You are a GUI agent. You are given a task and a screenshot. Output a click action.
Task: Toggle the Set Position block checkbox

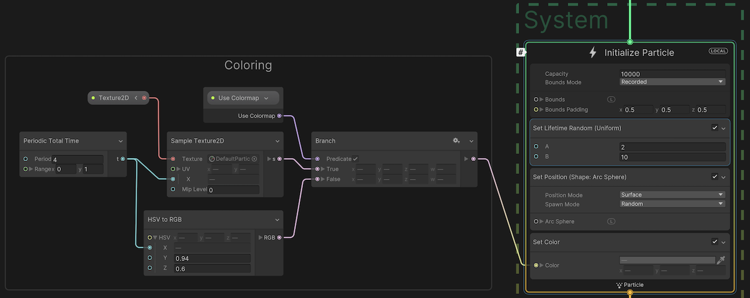714,177
